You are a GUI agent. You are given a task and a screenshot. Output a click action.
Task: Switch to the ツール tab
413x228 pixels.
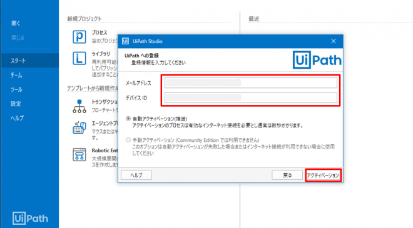16,89
